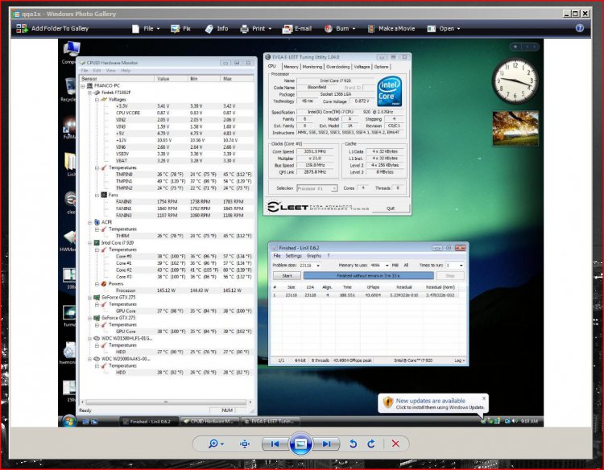Click the Finished - LinX taskbar button
Screen dimensions: 604x470
pos(148,422)
